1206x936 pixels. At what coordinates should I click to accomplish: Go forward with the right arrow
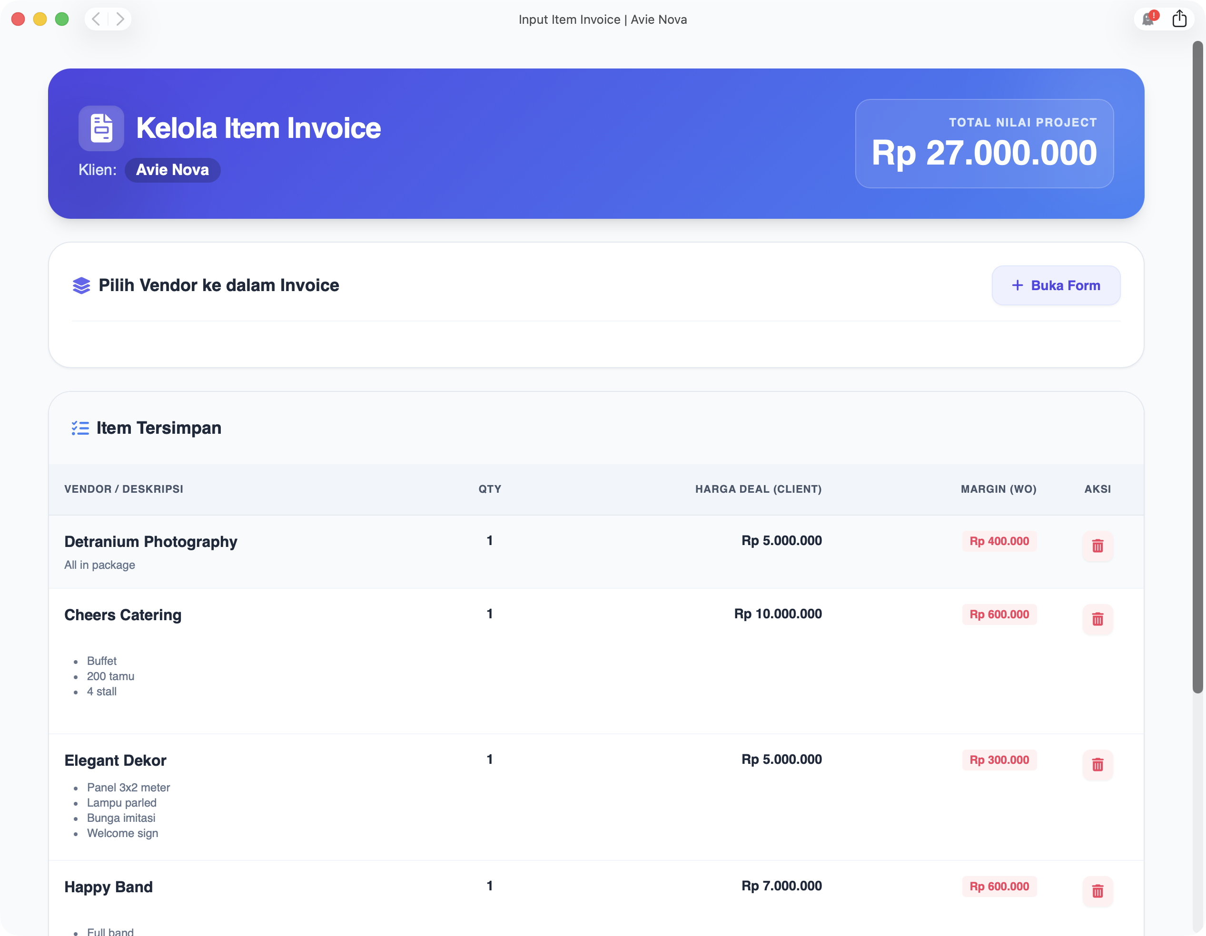click(120, 19)
